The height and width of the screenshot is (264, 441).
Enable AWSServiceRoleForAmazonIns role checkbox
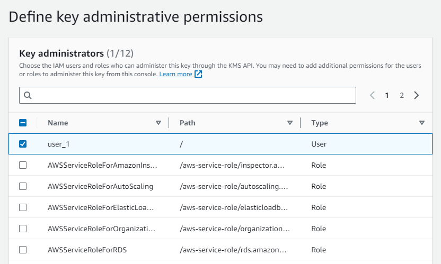(23, 165)
